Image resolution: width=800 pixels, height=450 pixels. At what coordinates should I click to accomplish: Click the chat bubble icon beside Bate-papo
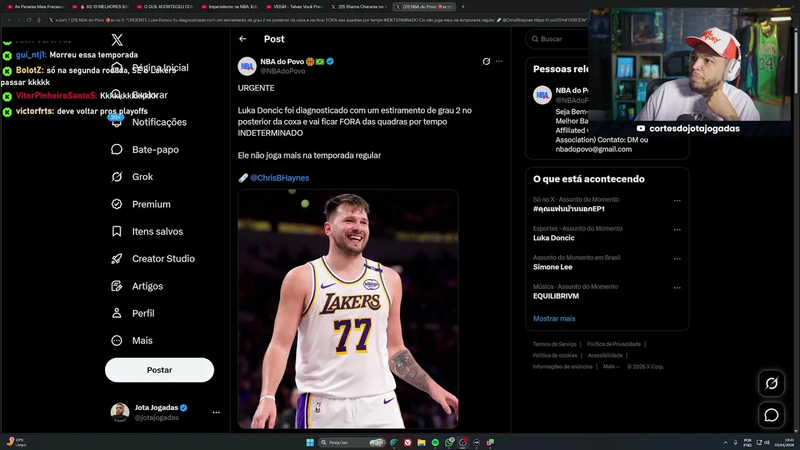(x=117, y=149)
